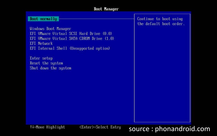This screenshot has height=136, width=217.
Task: Boot from EFI VMware Virtual SCSI Hard Drive
Action: coord(71,33)
